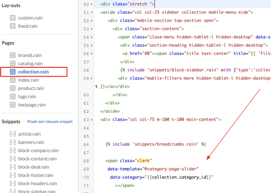
Task: Click the catalog.rain page icon
Action: coord(13,64)
